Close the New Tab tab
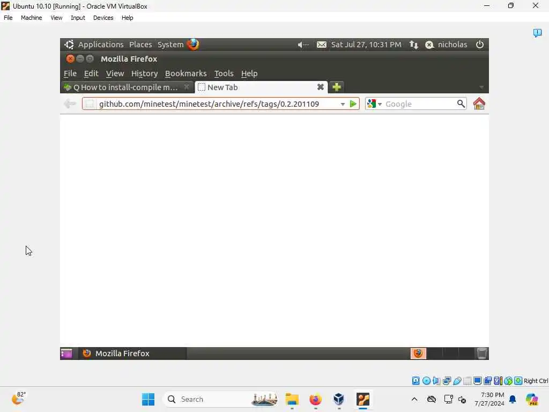The image size is (549, 412). 320,87
